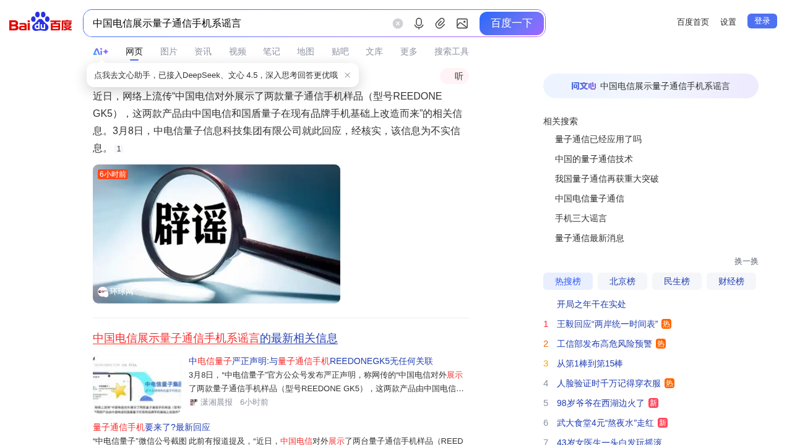Select the 民生榜 ranking tab
The image size is (792, 445).
676,281
